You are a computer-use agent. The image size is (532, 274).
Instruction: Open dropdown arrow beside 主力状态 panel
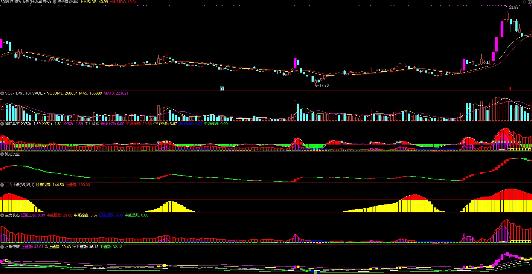2,215
